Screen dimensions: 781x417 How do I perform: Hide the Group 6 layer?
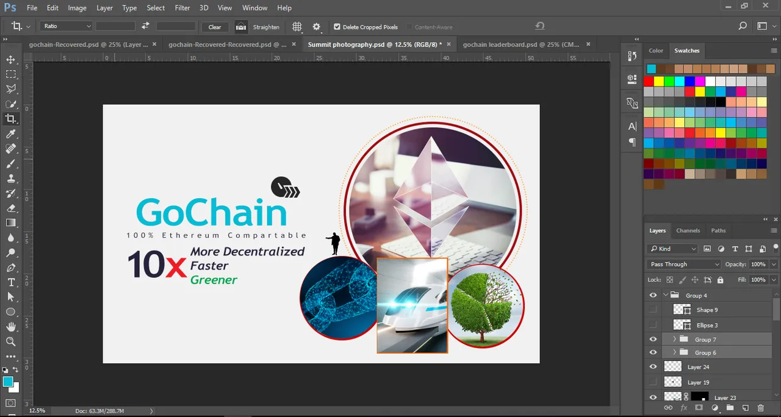[x=653, y=352]
